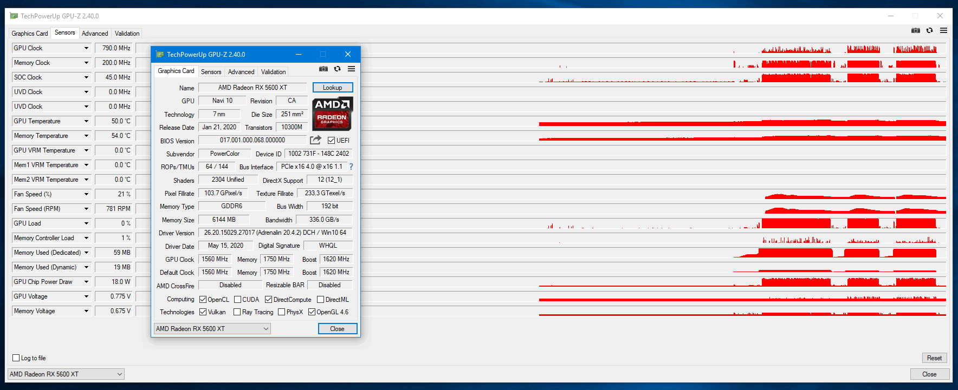Open the GPU Clock sensor dropdown
Viewport: 958px width, 390px height.
click(x=86, y=48)
